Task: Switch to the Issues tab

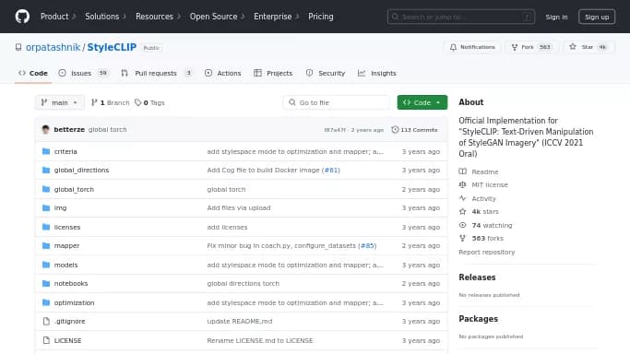Action: click(84, 73)
